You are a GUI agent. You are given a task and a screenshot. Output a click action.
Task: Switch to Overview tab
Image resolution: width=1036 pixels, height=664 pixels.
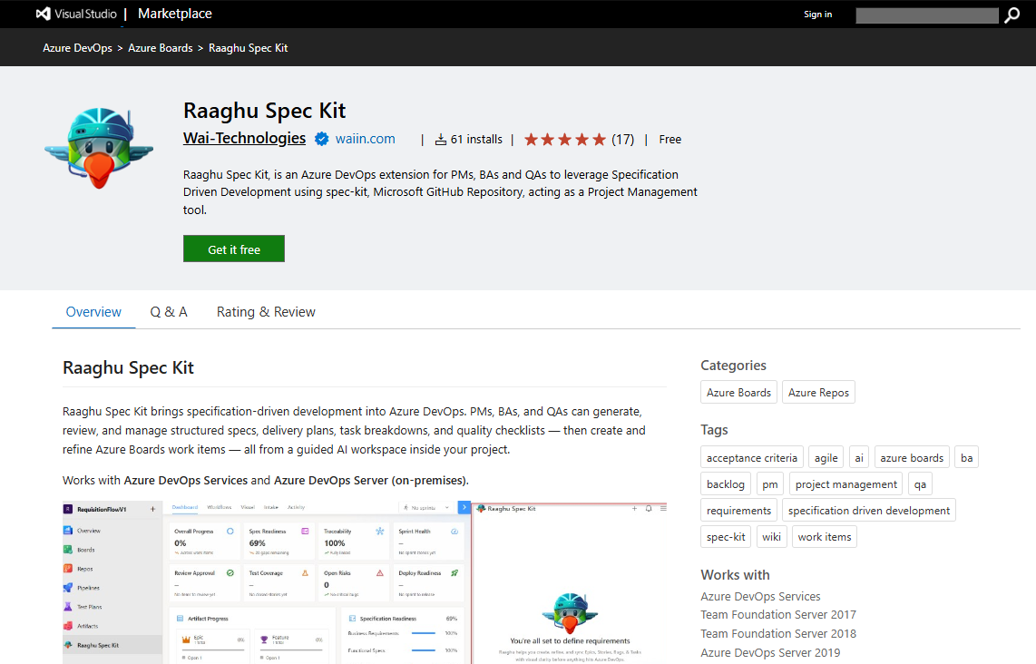[x=93, y=312]
